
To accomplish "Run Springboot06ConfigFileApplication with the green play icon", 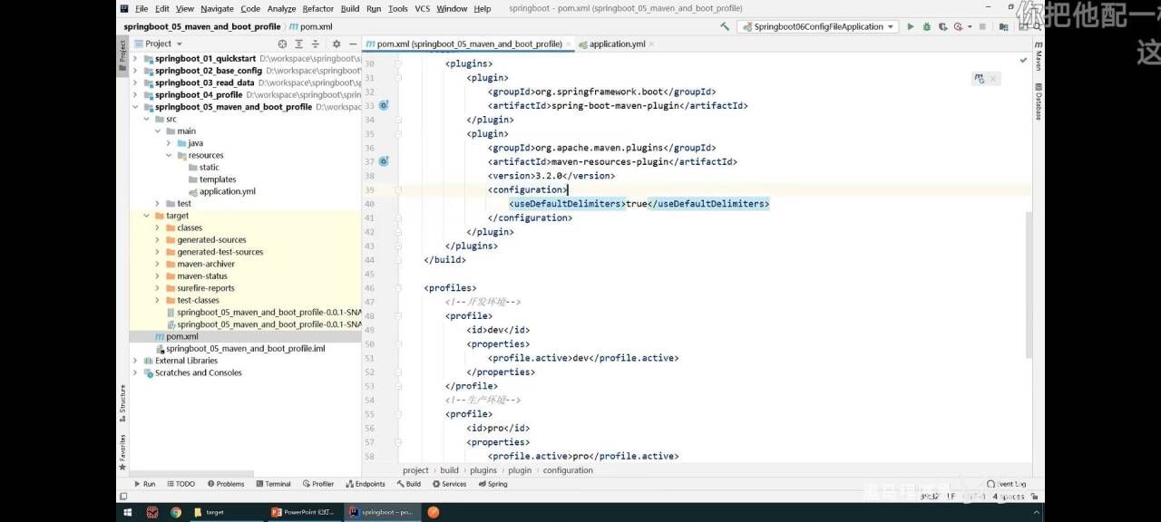I will tap(911, 26).
